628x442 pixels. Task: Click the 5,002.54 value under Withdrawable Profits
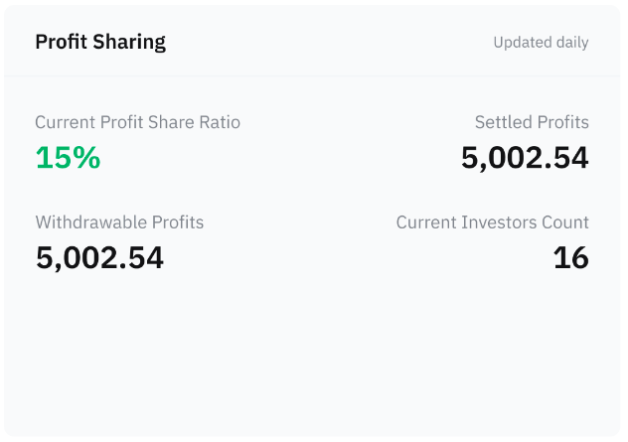click(99, 257)
